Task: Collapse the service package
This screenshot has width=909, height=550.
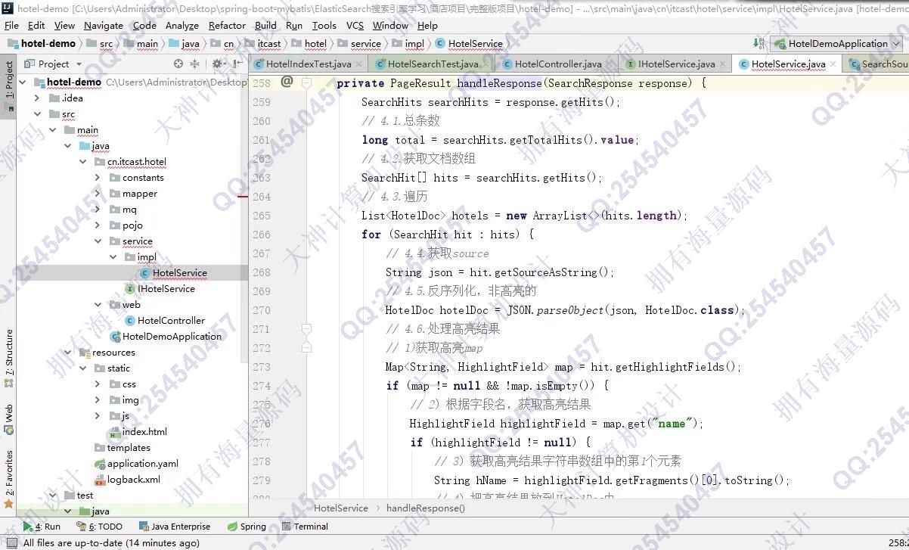Action: coord(98,241)
